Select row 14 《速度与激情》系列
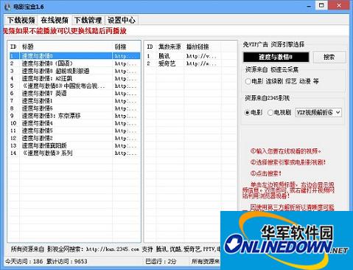This screenshot has width=353, height=270. point(74,153)
